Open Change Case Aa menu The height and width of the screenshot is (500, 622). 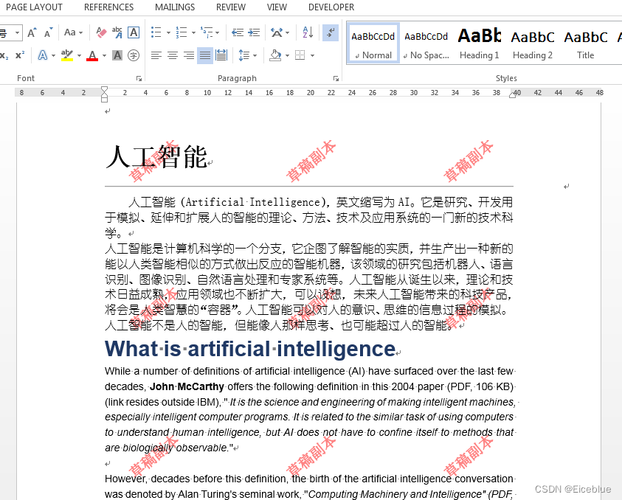(73, 32)
